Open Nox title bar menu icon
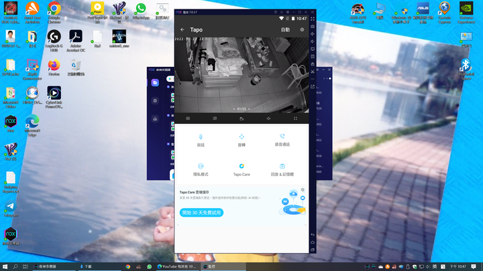Screen dimensions: 483x271 point(282,12)
